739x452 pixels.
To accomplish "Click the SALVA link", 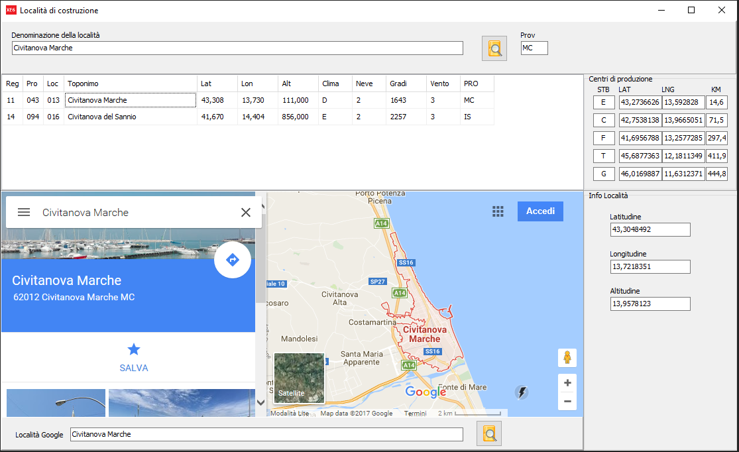I will click(x=134, y=368).
